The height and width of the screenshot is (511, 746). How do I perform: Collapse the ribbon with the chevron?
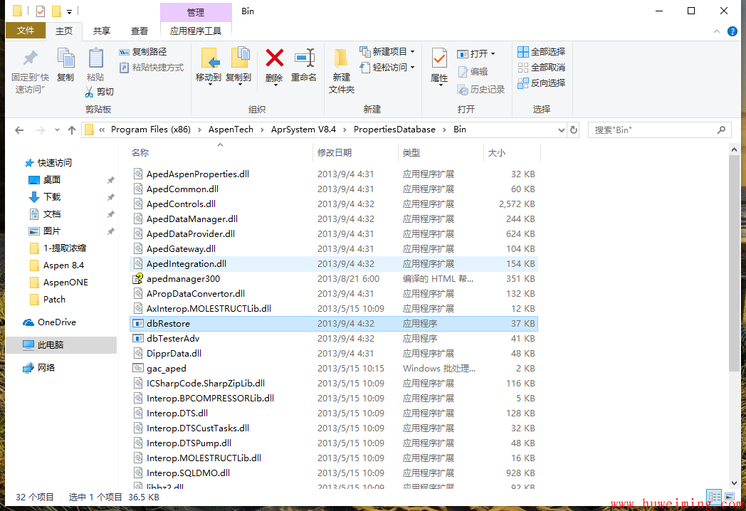(717, 31)
